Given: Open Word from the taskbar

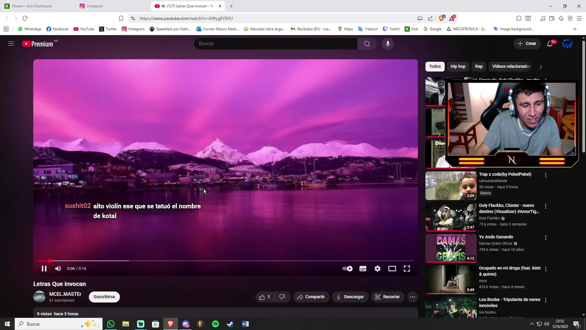Looking at the screenshot, I should tap(245, 324).
